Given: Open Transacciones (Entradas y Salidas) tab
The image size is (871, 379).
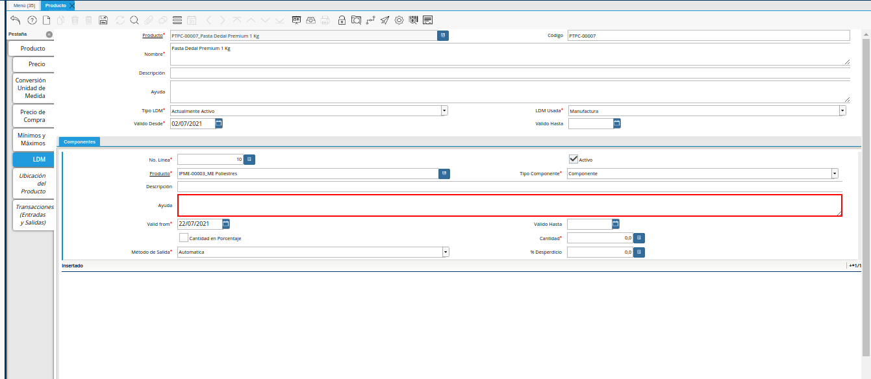Looking at the screenshot, I should [x=33, y=215].
